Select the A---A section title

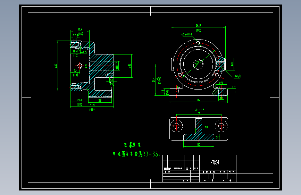click(200, 110)
